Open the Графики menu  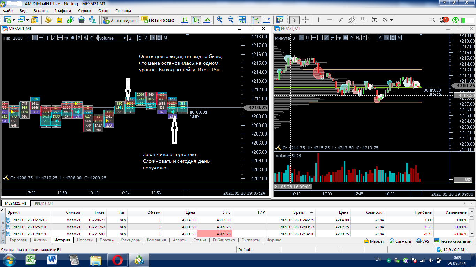click(x=63, y=11)
